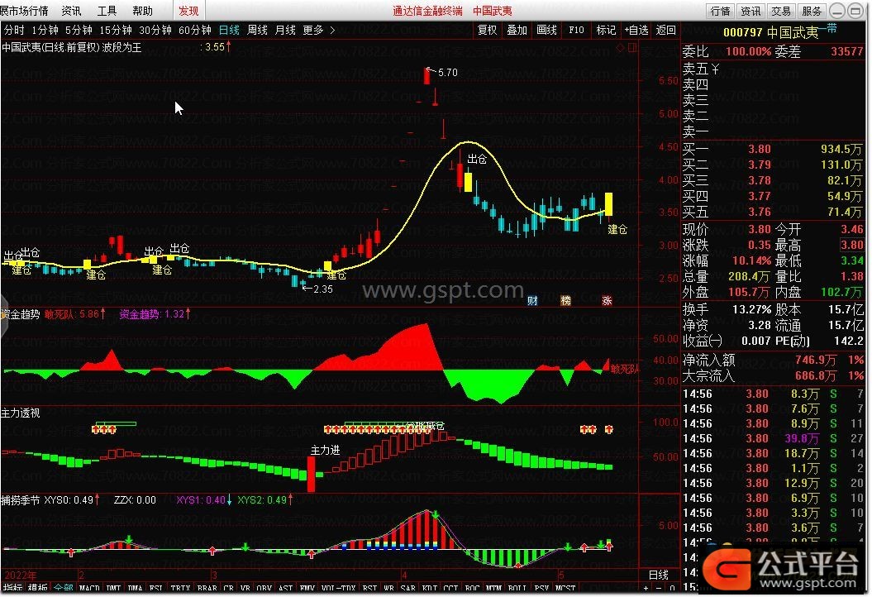Click the 返回 back button
Image resolution: width=872 pixels, height=597 pixels.
[x=665, y=30]
